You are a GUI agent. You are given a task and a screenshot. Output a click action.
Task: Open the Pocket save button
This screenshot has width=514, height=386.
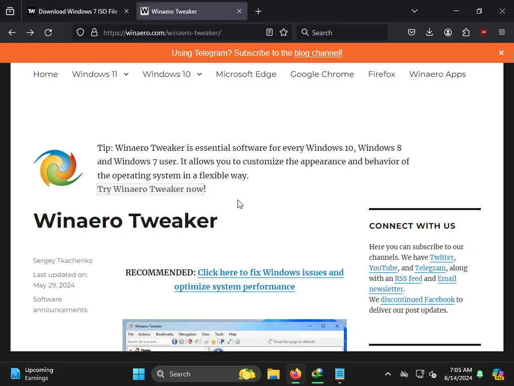[x=412, y=33]
